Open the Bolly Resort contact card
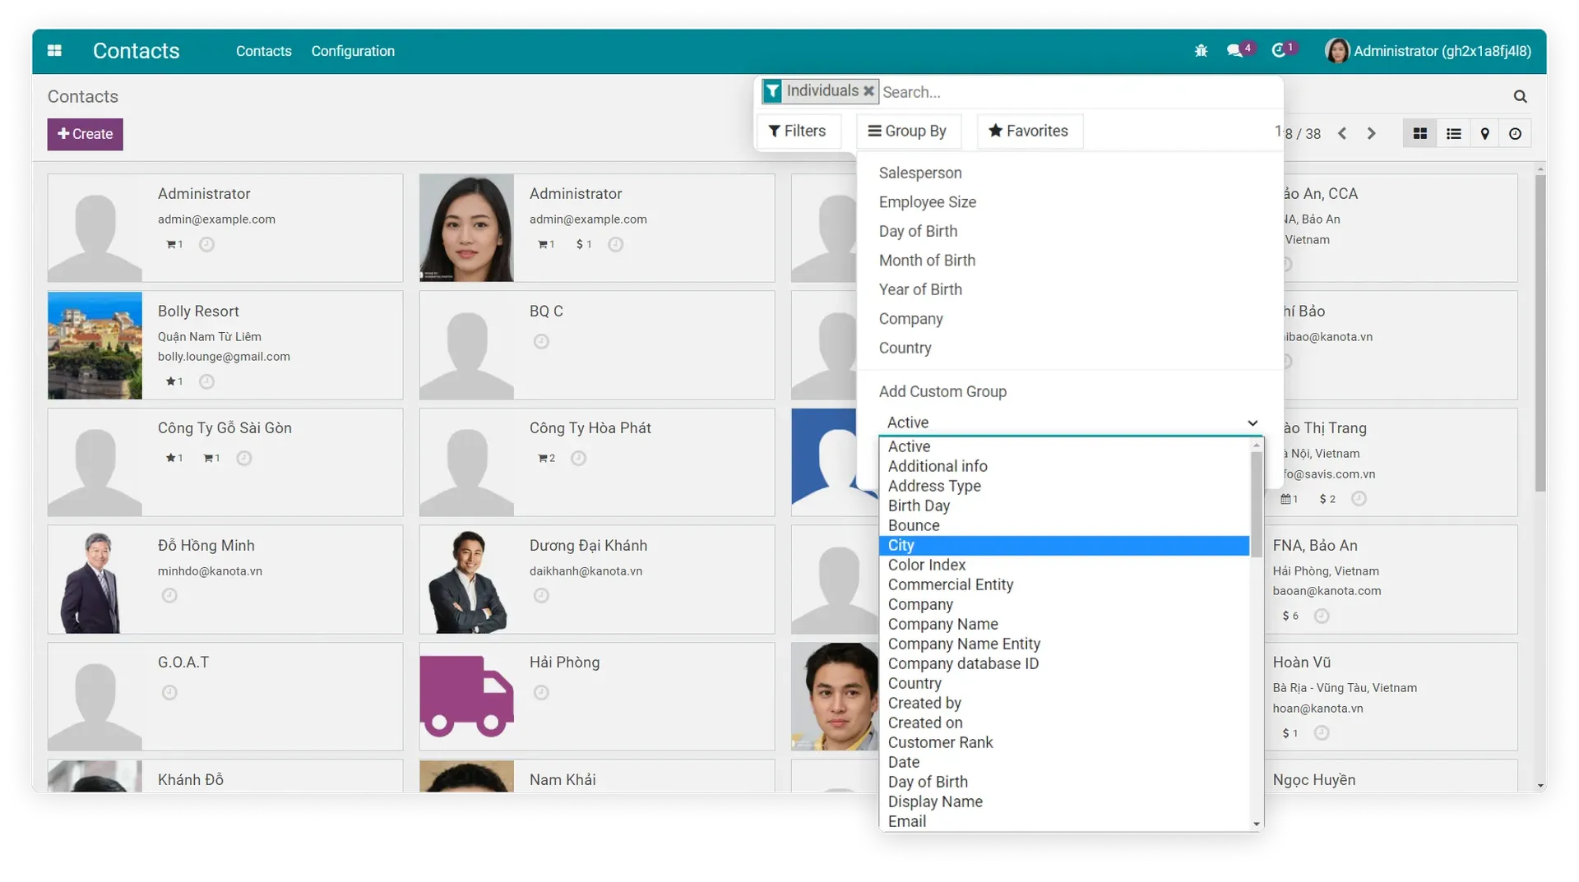1579x882 pixels. pyautogui.click(x=225, y=345)
